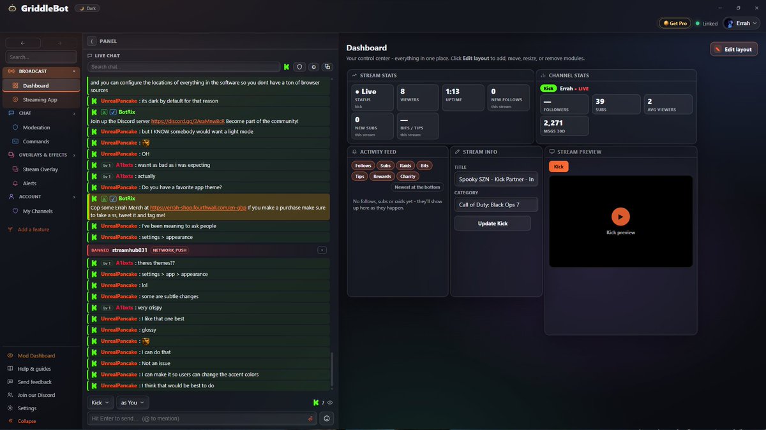Click the chat message input box
Screen dimensions: 766x430
(202, 419)
